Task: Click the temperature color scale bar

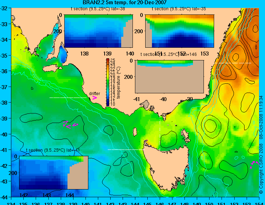Action: coord(108,82)
